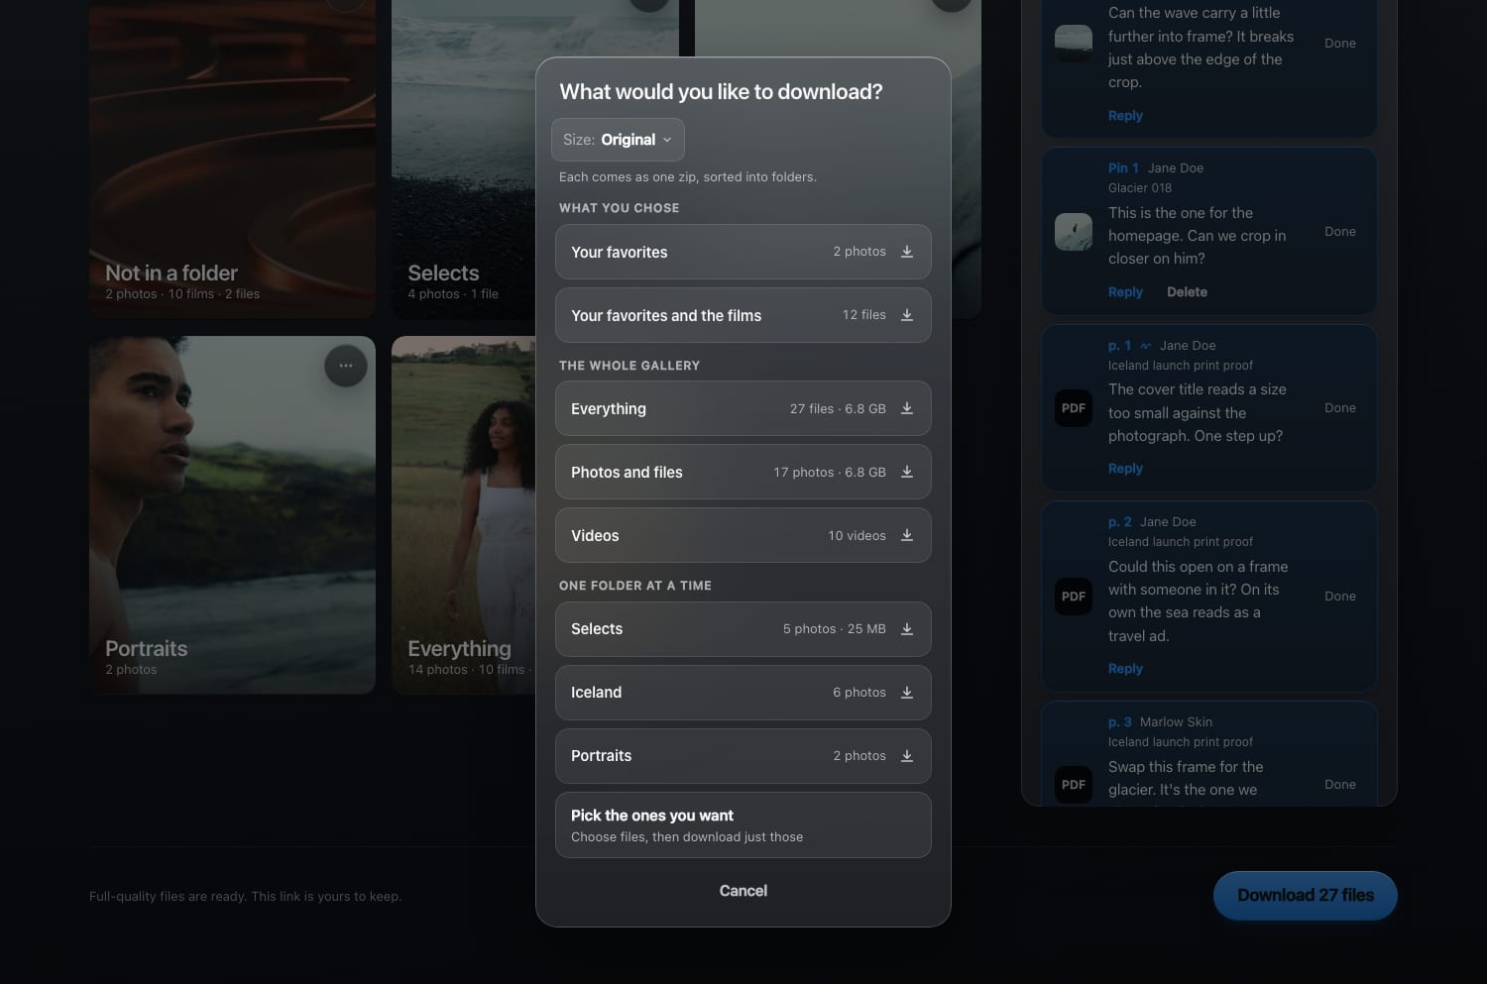The height and width of the screenshot is (984, 1487).
Task: Click the download icon for the Iceland folder
Action: pos(907,693)
